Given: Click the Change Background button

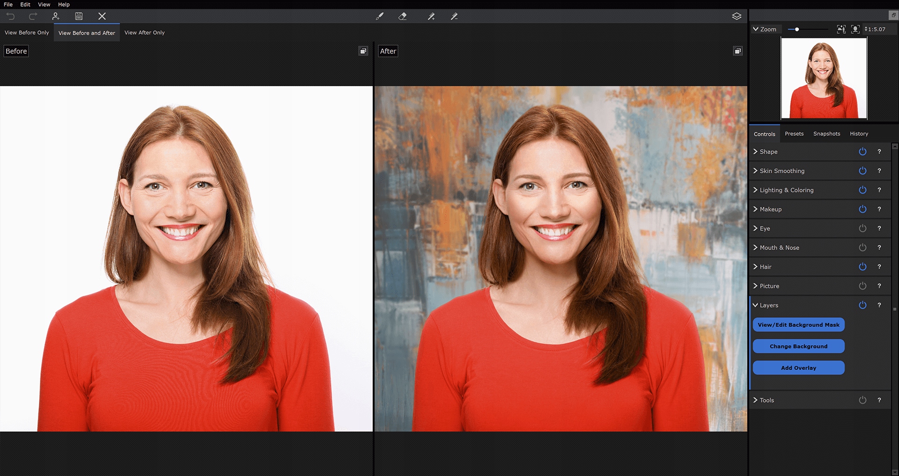Looking at the screenshot, I should 798,346.
